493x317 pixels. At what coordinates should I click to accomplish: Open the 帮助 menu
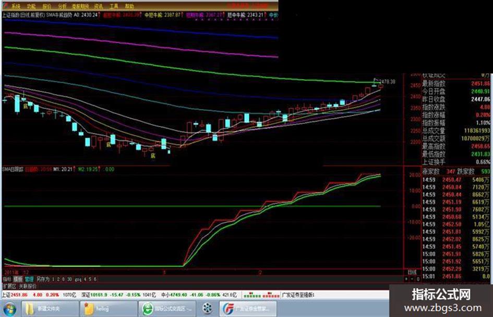click(x=129, y=6)
